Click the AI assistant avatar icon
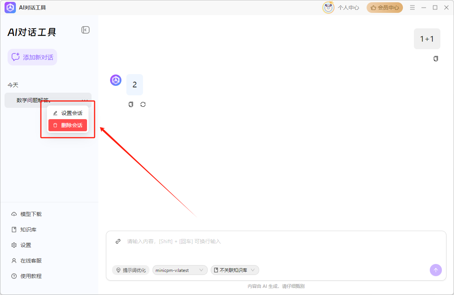The image size is (454, 295). point(116,80)
